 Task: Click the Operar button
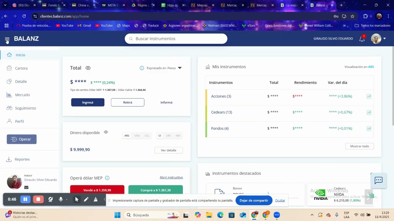(x=22, y=139)
